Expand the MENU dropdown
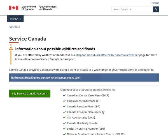168x135 pixels. pos(15,19)
